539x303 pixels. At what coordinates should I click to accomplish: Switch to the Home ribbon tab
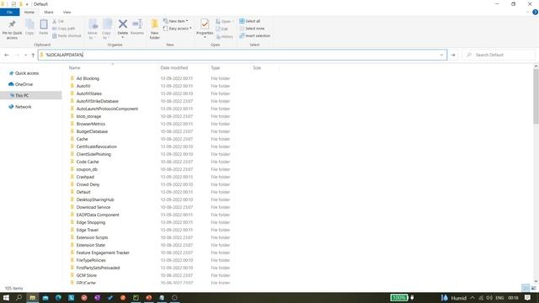(29, 12)
